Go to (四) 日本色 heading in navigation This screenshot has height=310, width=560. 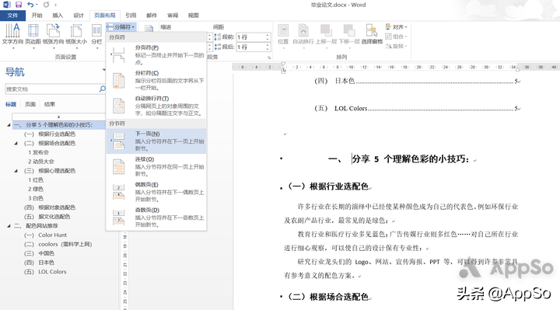pyautogui.click(x=40, y=263)
